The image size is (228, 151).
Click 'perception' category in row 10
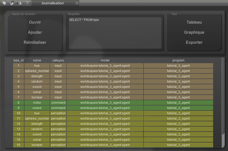[x=58, y=113]
